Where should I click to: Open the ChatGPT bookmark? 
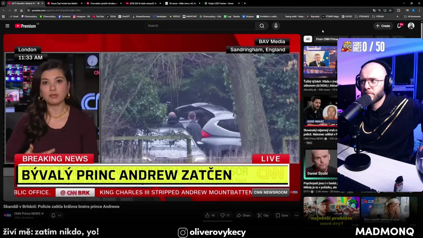click(x=124, y=17)
